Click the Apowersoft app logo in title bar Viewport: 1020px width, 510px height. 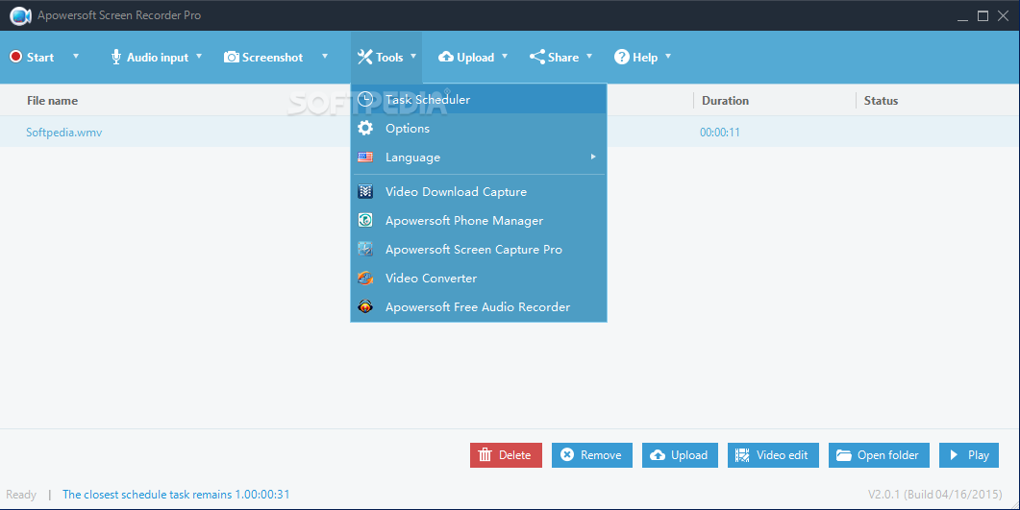[20, 15]
